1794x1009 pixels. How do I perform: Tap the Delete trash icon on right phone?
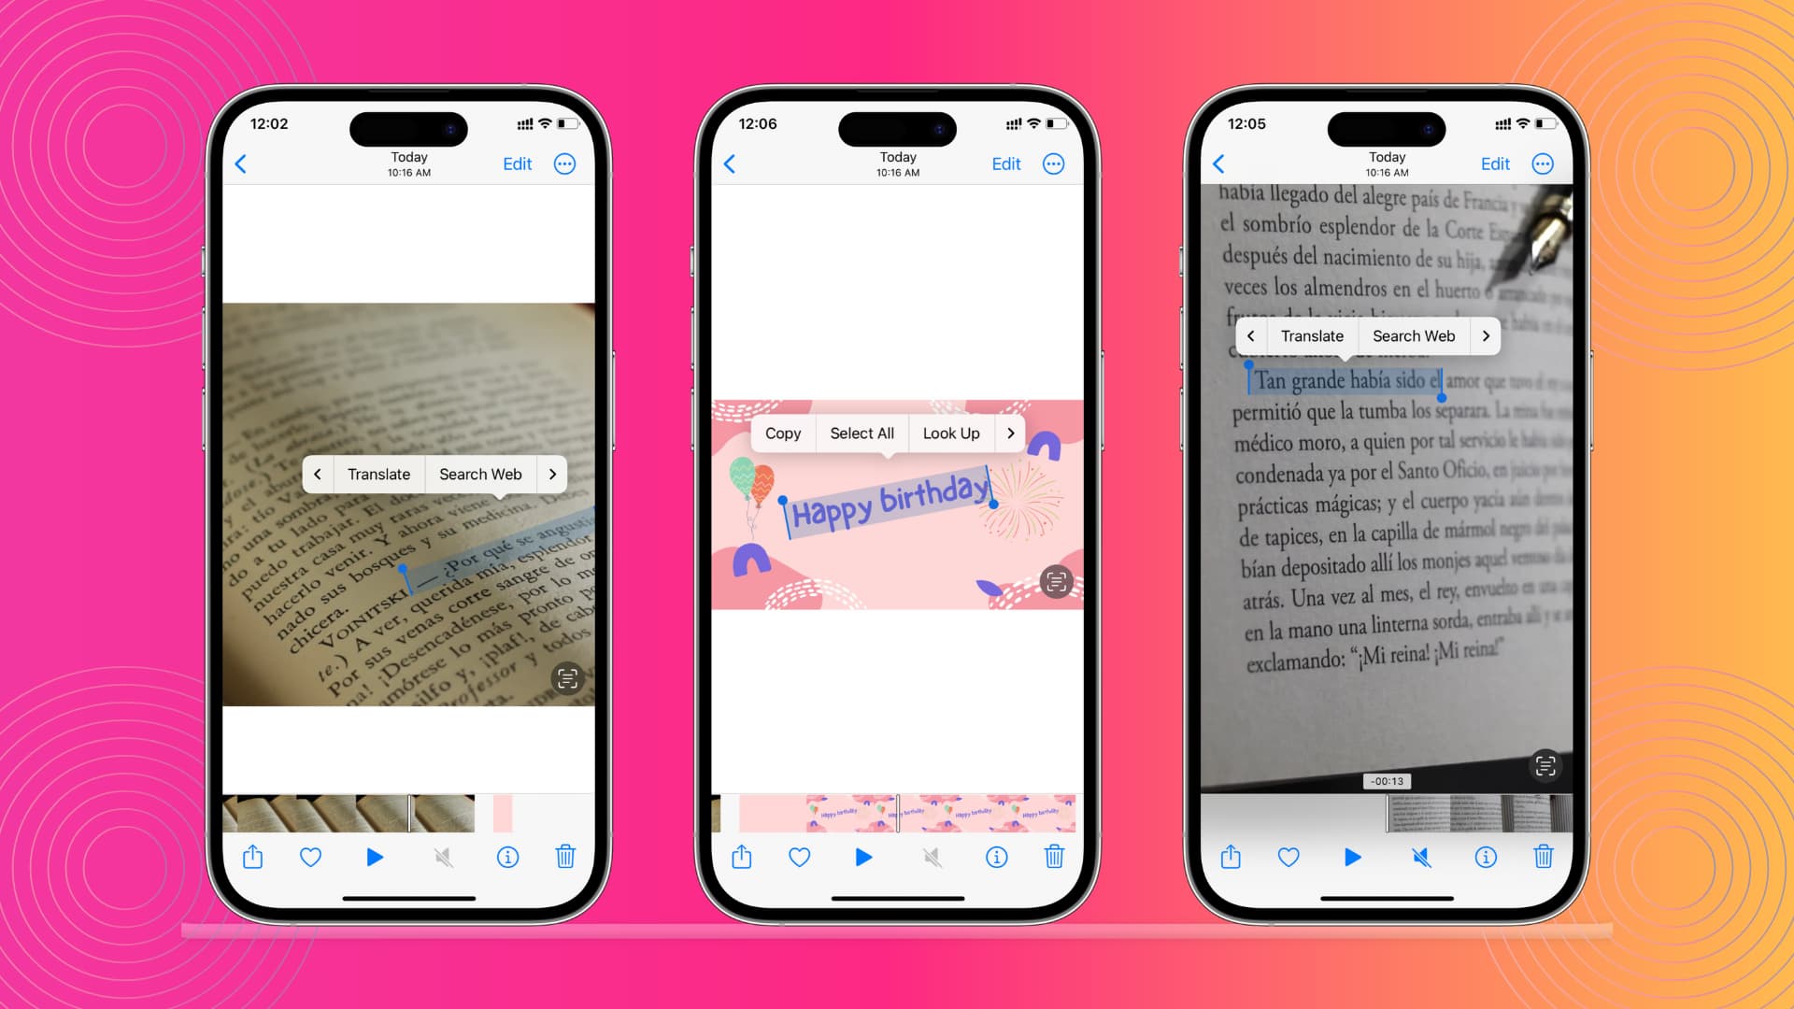pyautogui.click(x=1543, y=856)
